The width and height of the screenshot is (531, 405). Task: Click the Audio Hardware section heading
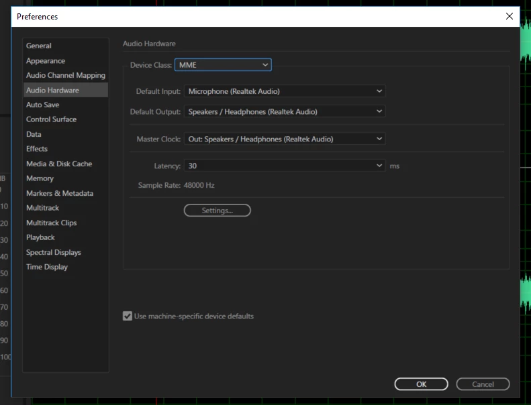[149, 44]
